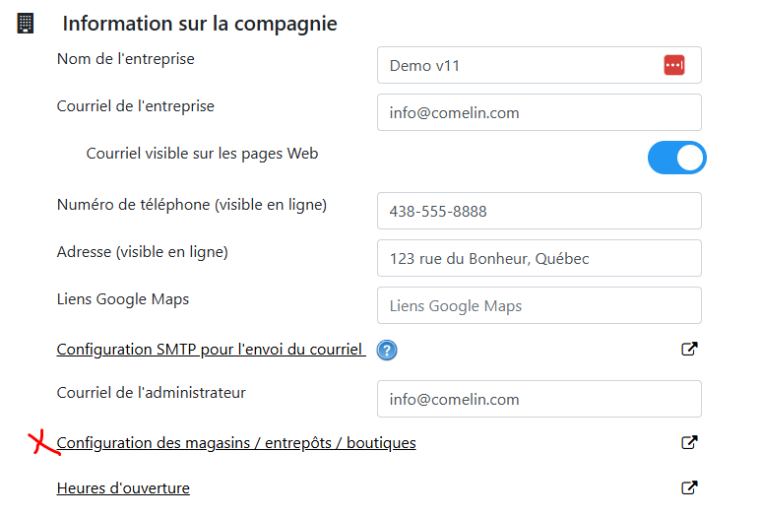
Task: Open Configuration des magasins / entrepôts / boutiques
Action: (236, 443)
